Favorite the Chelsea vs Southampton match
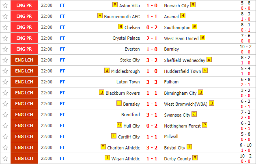The height and width of the screenshot is (164, 256). pyautogui.click(x=5, y=27)
